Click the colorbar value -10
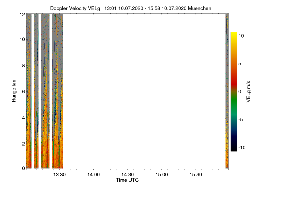This screenshot has width=300, height=200. [242, 147]
